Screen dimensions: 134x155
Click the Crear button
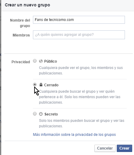[x=124, y=148]
